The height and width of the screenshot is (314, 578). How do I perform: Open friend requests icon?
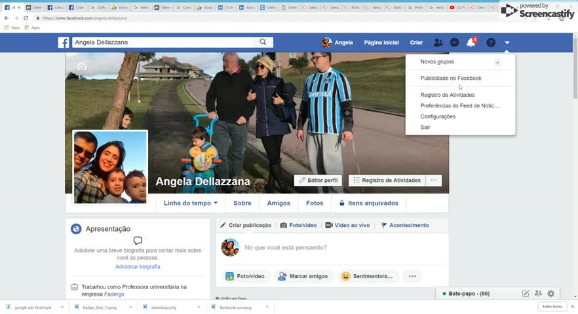pyautogui.click(x=438, y=43)
